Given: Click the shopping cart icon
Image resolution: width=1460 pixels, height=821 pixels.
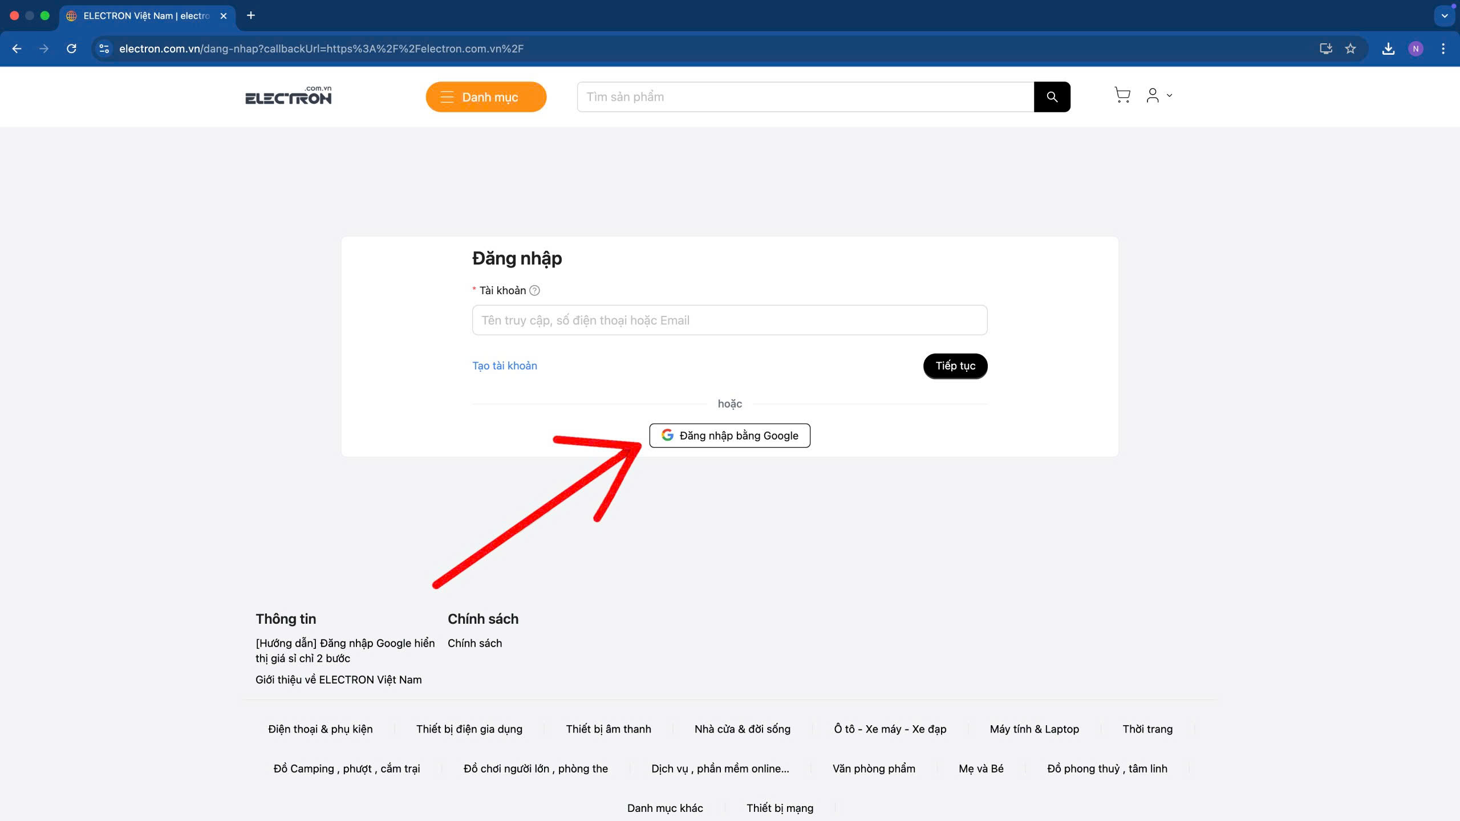Looking at the screenshot, I should pyautogui.click(x=1122, y=95).
